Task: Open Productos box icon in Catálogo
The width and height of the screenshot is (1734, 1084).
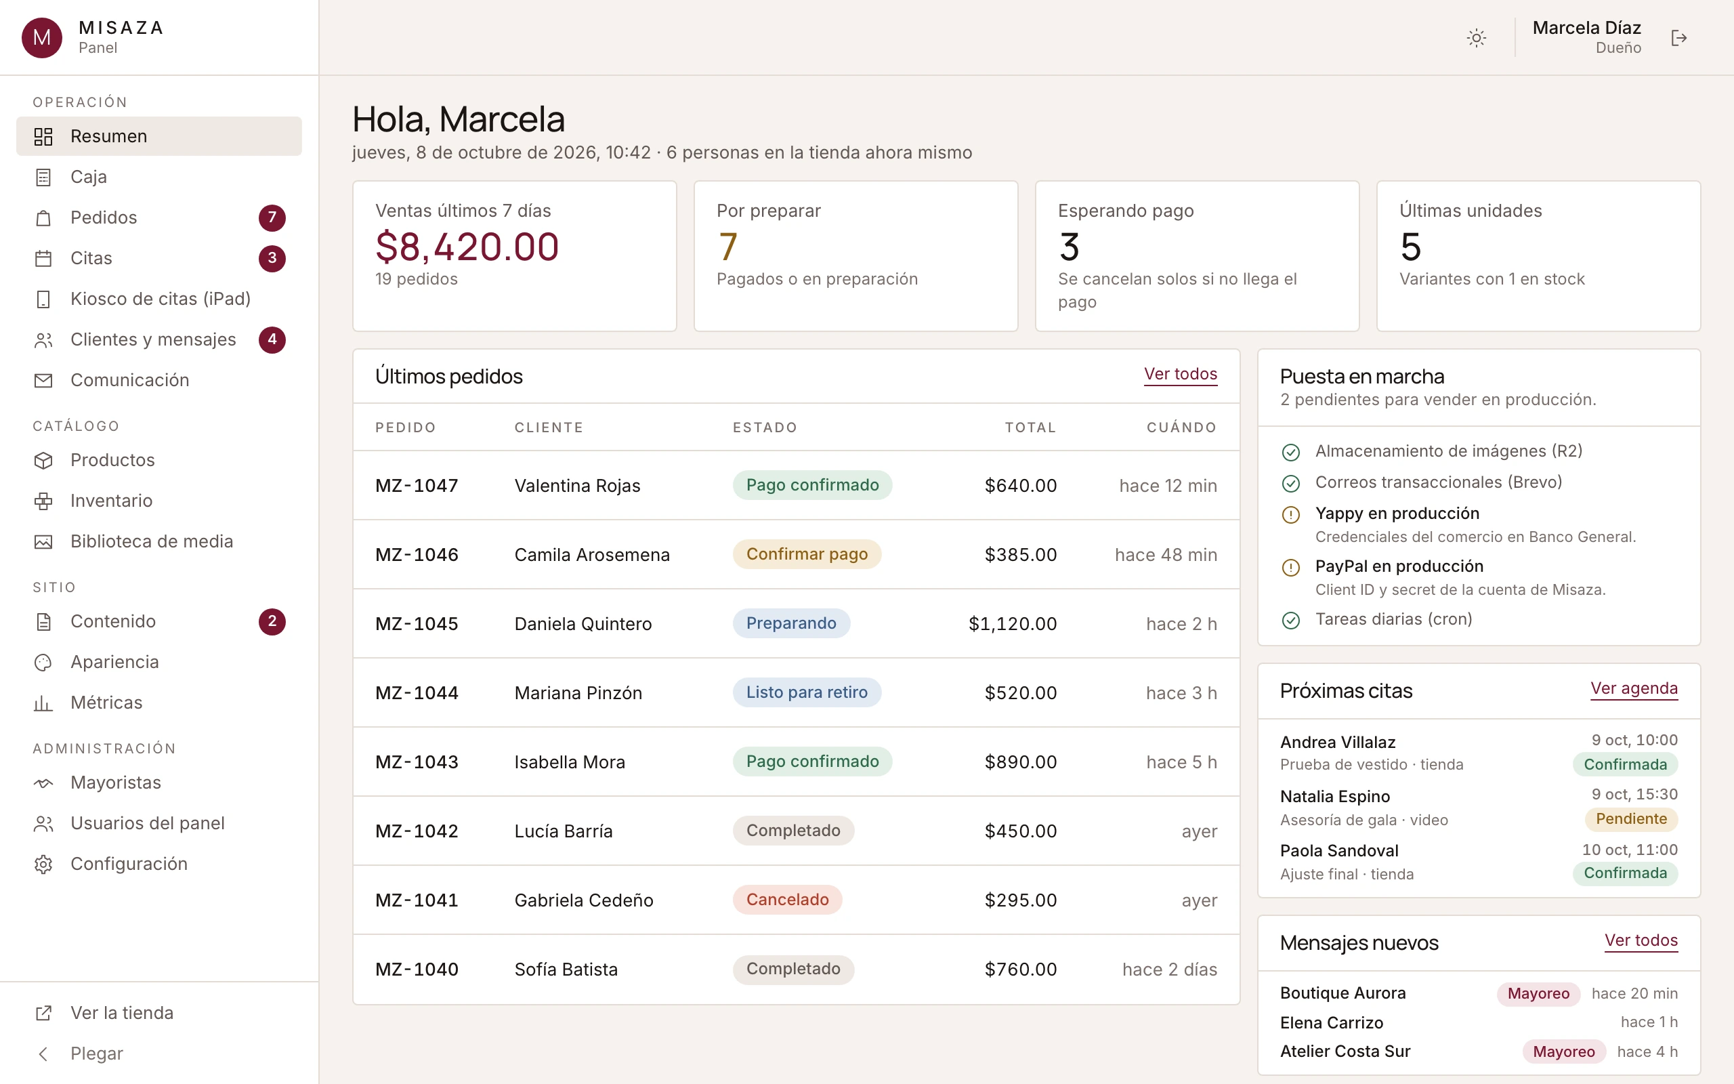Action: 44,460
